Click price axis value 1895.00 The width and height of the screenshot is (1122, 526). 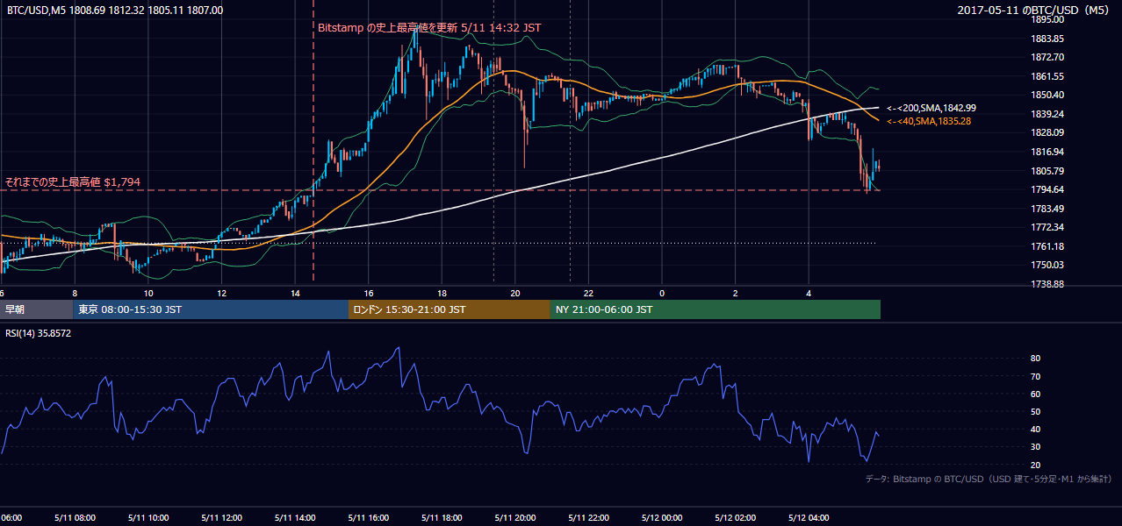point(1048,19)
